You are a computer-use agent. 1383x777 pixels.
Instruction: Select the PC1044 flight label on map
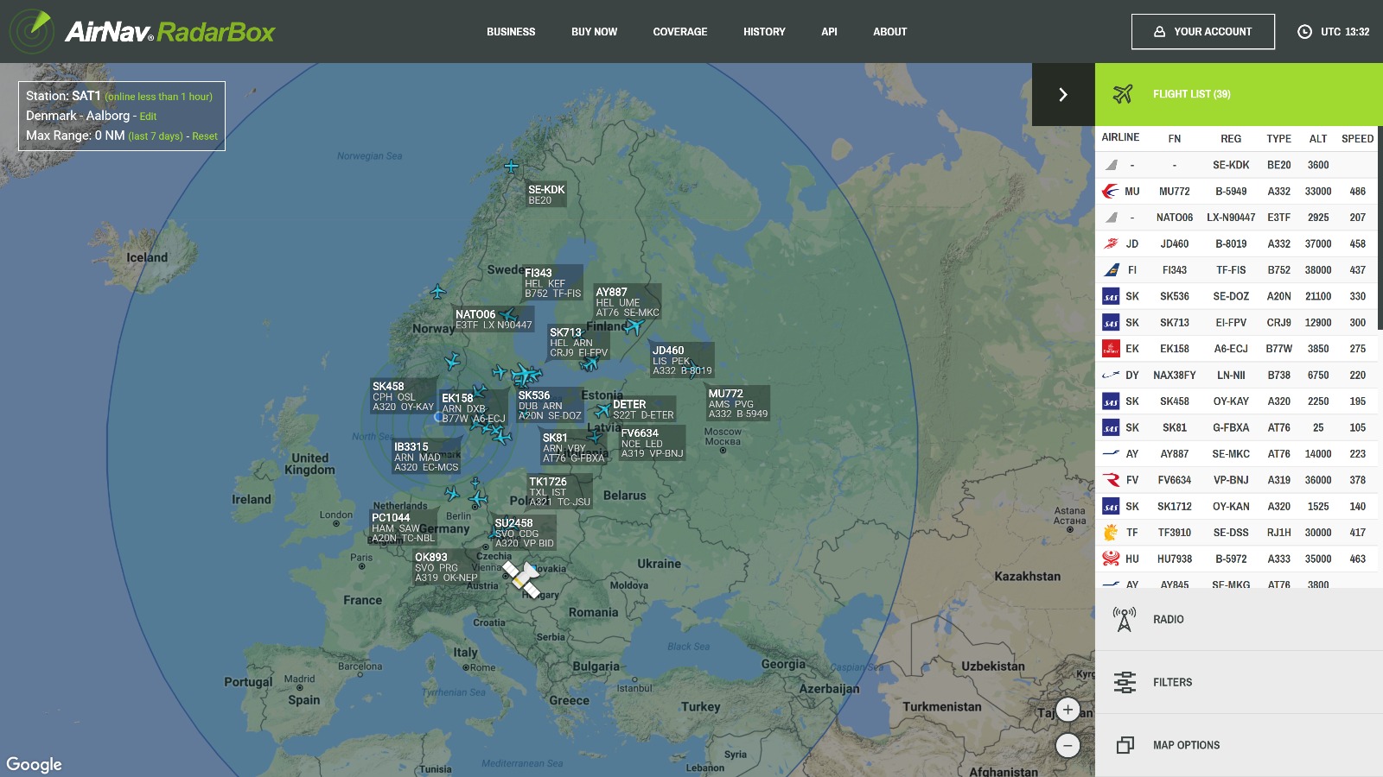(x=403, y=527)
